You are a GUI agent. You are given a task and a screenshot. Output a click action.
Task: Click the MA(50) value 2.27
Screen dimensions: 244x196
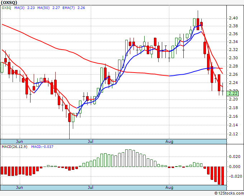pyautogui.click(x=56, y=8)
